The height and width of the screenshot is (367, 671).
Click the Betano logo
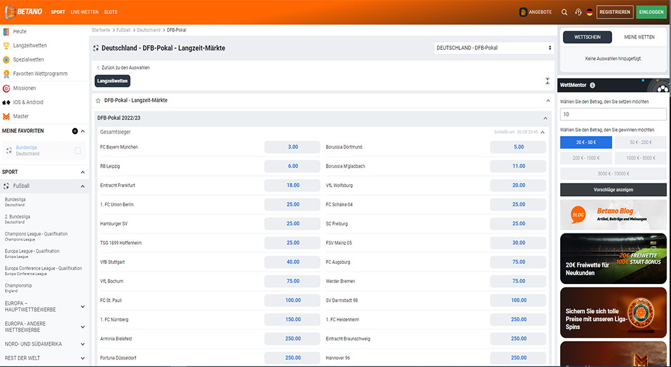coord(23,12)
